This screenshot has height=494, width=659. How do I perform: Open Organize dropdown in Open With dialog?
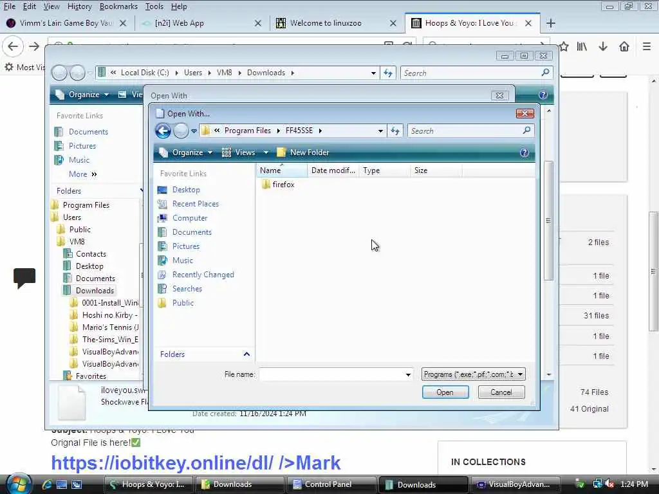coord(186,152)
